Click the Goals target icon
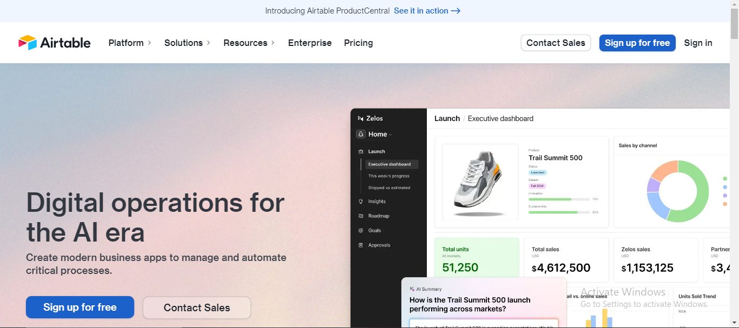The height and width of the screenshot is (328, 739). click(361, 230)
